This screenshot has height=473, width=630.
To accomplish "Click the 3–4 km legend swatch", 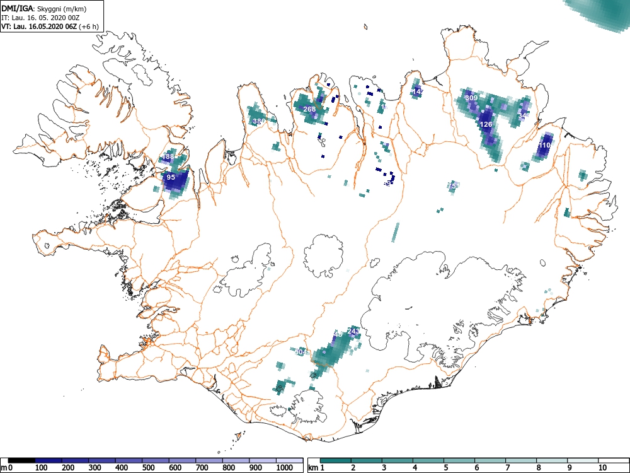I will click(x=398, y=460).
